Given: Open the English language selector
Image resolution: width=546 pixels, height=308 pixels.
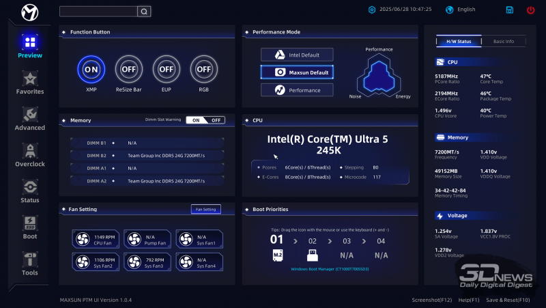Looking at the screenshot, I should [466, 10].
